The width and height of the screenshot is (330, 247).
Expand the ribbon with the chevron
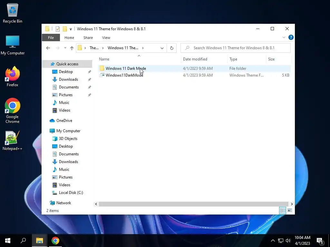coord(284,37)
